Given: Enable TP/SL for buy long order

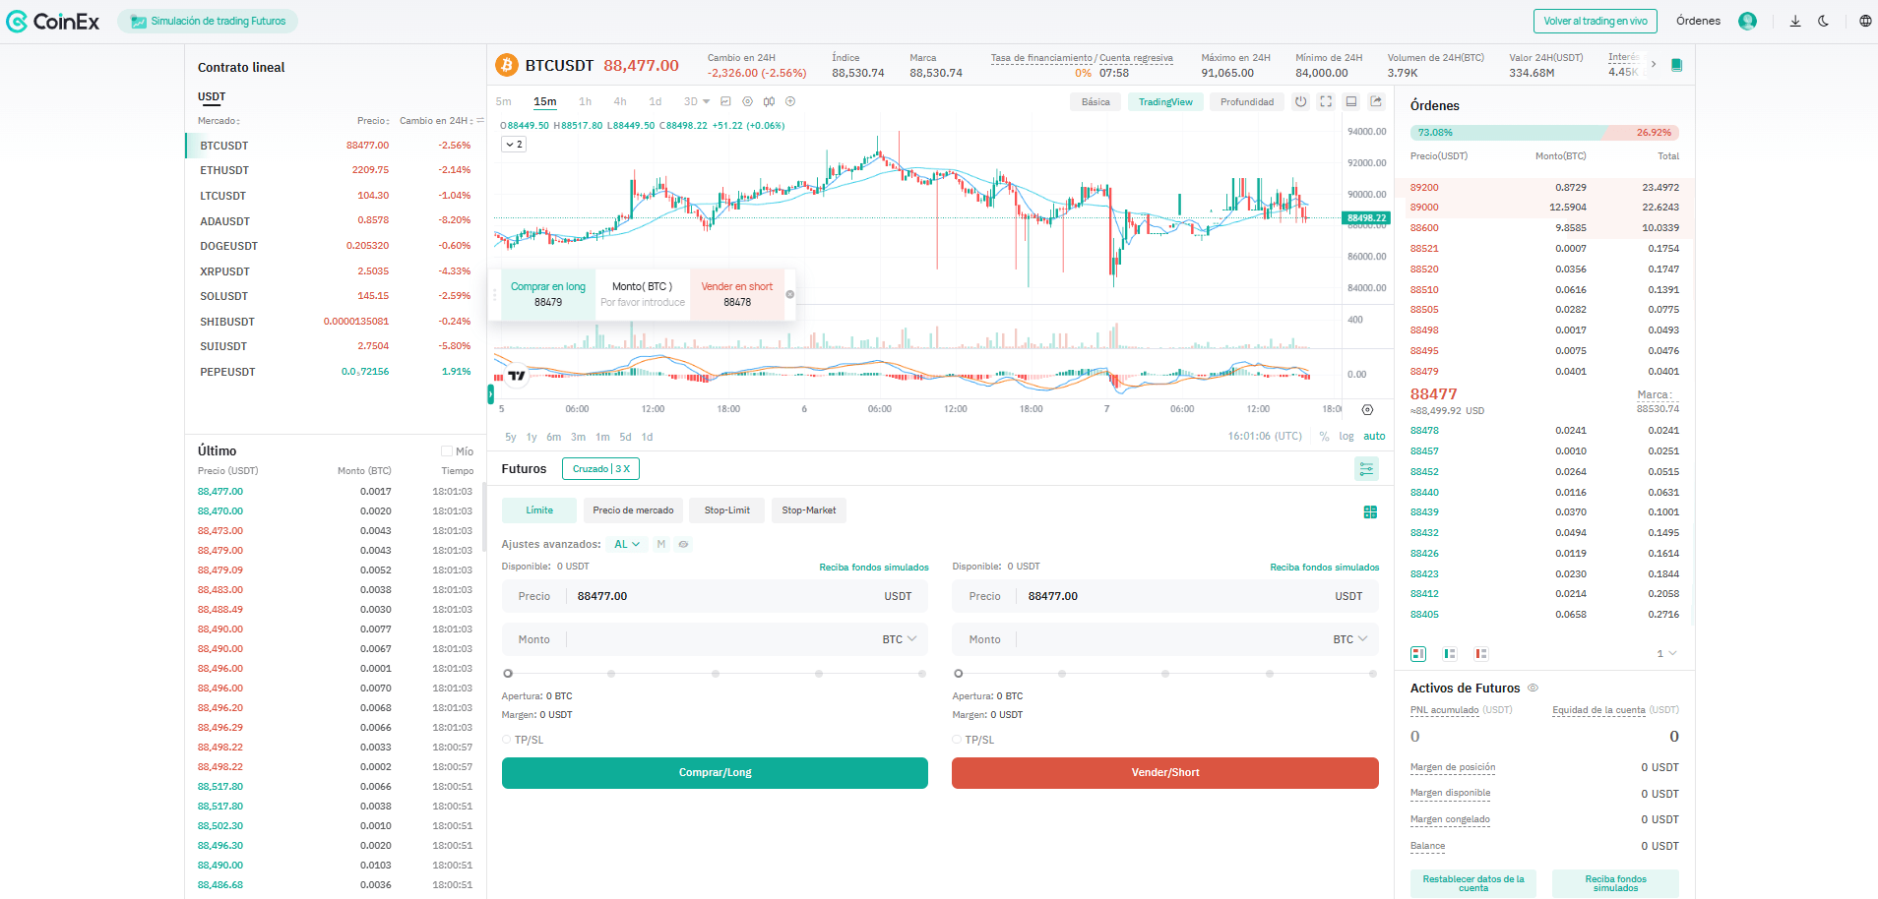Looking at the screenshot, I should click(507, 740).
